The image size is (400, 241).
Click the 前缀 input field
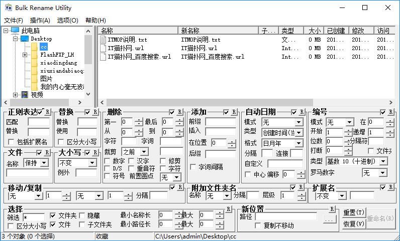[221, 122]
